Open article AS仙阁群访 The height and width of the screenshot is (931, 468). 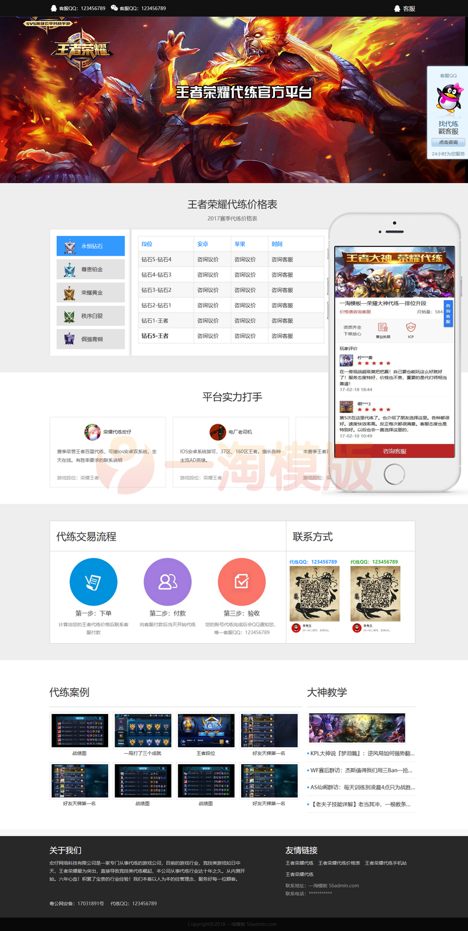363,788
